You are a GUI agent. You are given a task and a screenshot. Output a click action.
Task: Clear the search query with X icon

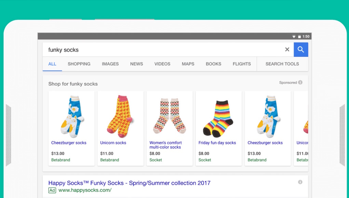click(287, 49)
